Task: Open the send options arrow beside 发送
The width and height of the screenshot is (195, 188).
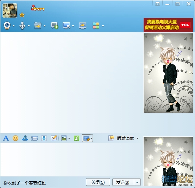Action: [x=137, y=182]
